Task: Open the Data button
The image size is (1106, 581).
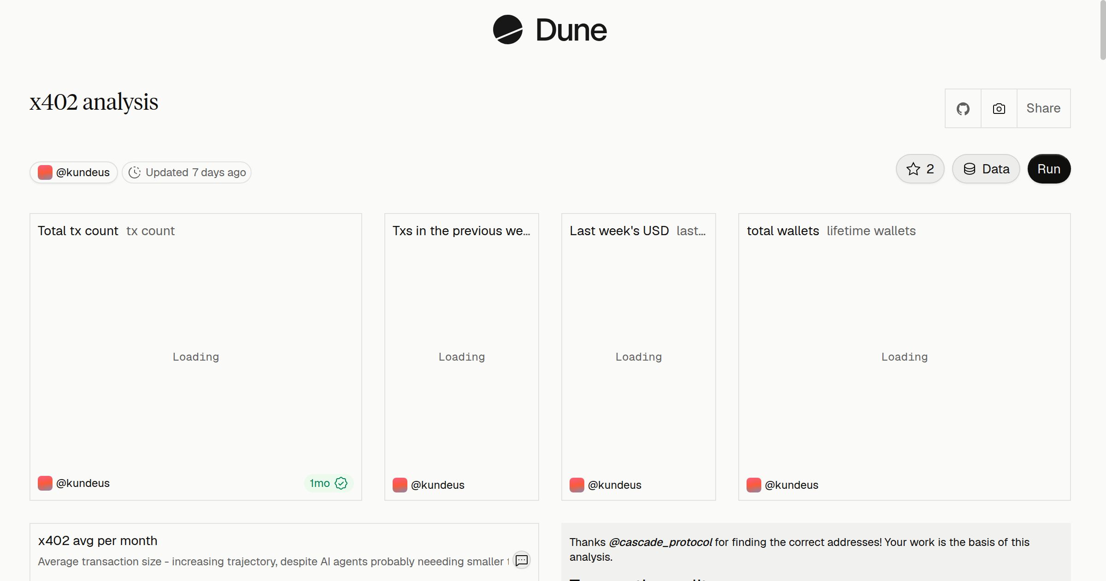Action: 986,169
